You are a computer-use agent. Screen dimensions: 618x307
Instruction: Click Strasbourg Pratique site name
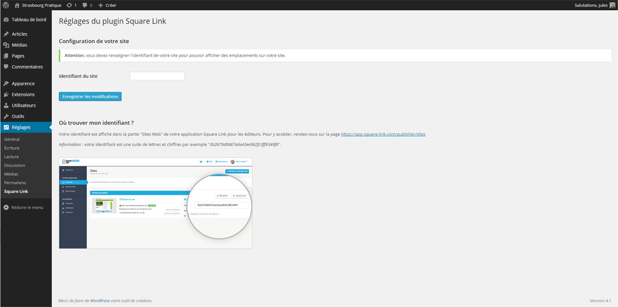(42, 5)
